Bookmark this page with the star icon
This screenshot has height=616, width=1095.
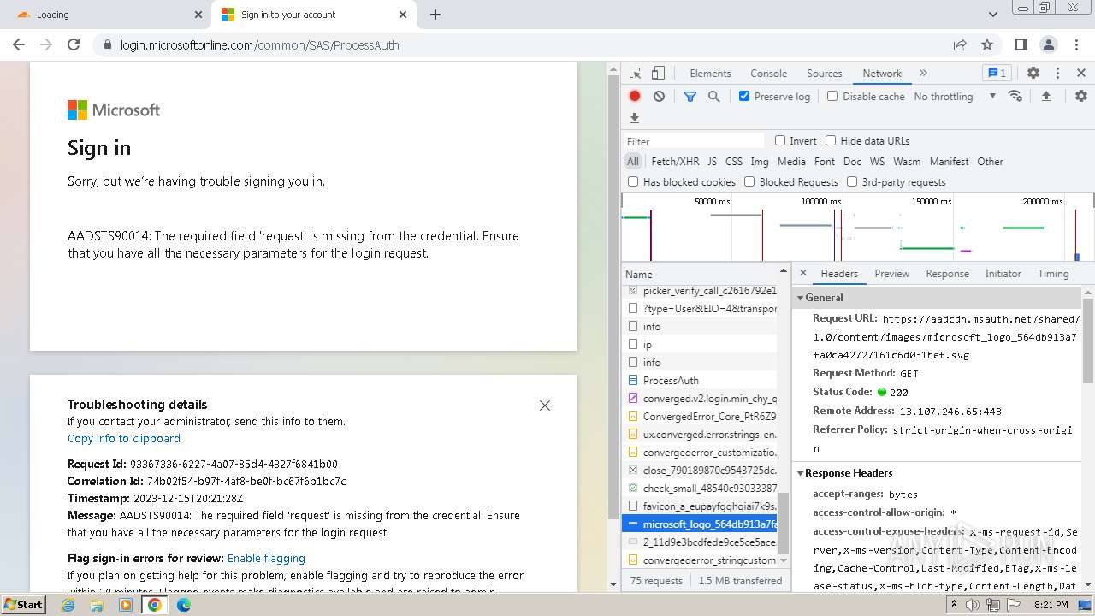pos(987,44)
